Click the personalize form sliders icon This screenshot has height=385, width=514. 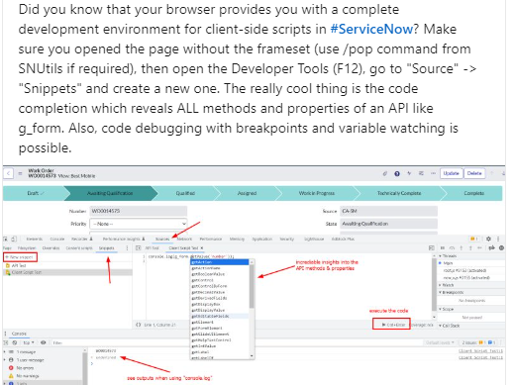click(421, 173)
